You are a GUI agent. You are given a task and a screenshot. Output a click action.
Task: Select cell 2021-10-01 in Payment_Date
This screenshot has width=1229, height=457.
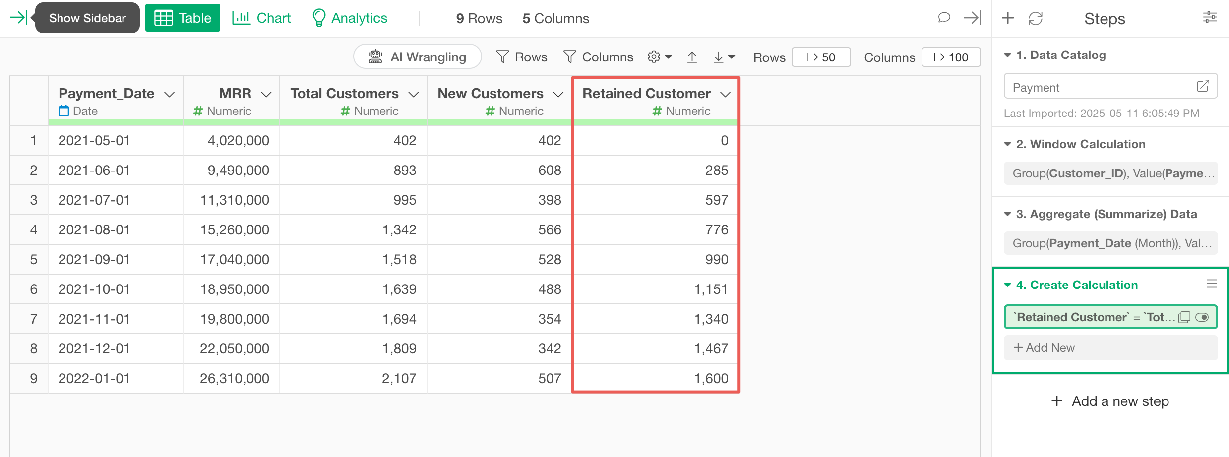pyautogui.click(x=116, y=289)
